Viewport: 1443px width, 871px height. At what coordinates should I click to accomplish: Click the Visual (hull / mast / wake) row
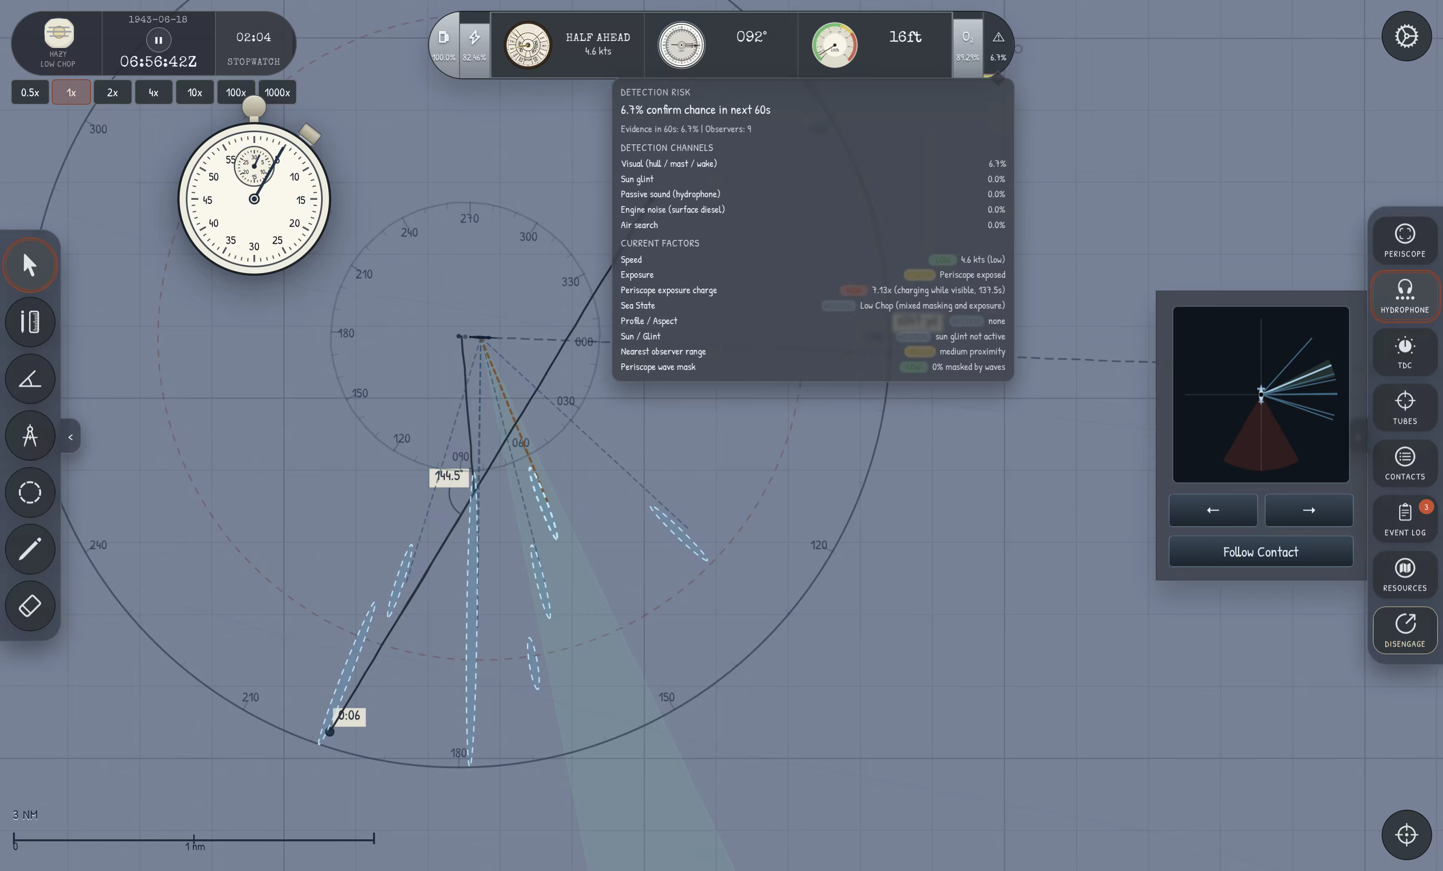coord(813,164)
